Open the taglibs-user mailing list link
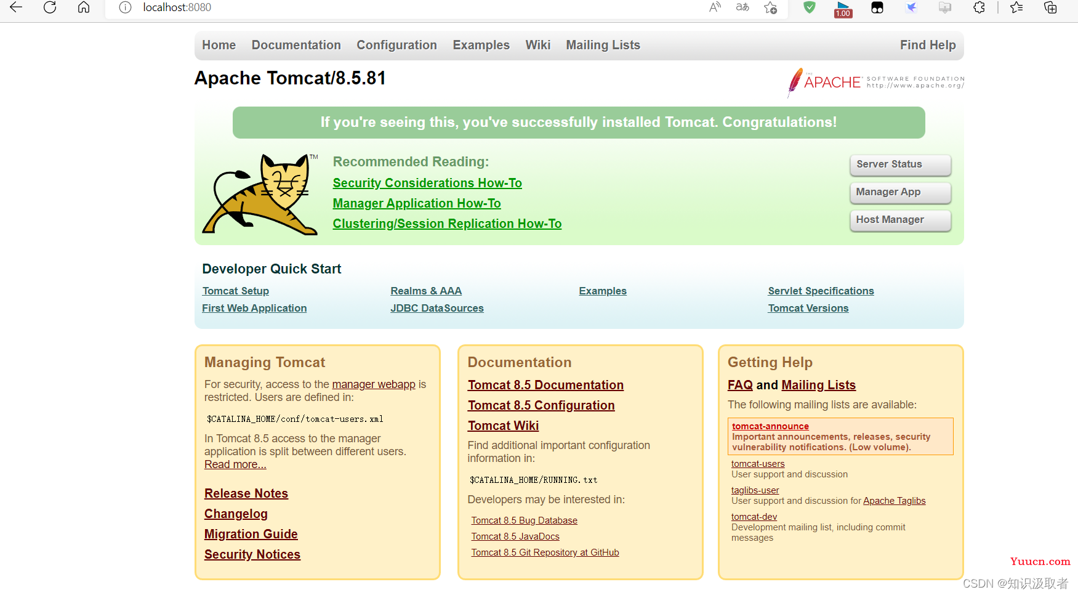 (755, 490)
